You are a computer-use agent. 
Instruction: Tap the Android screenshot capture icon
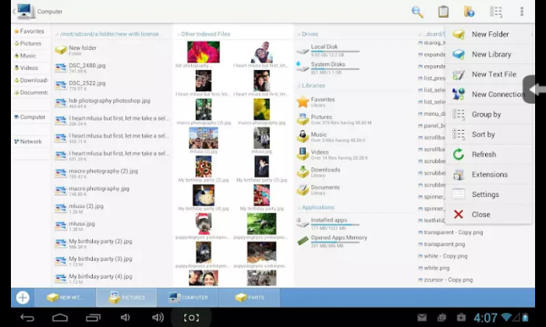point(191,318)
